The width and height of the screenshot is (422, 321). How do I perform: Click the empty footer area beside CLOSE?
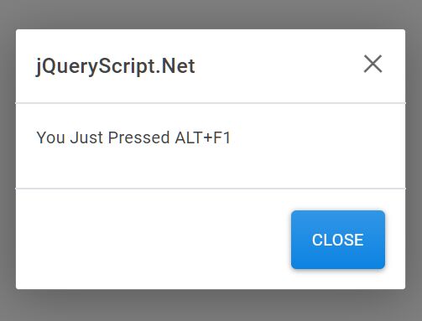tap(154, 240)
